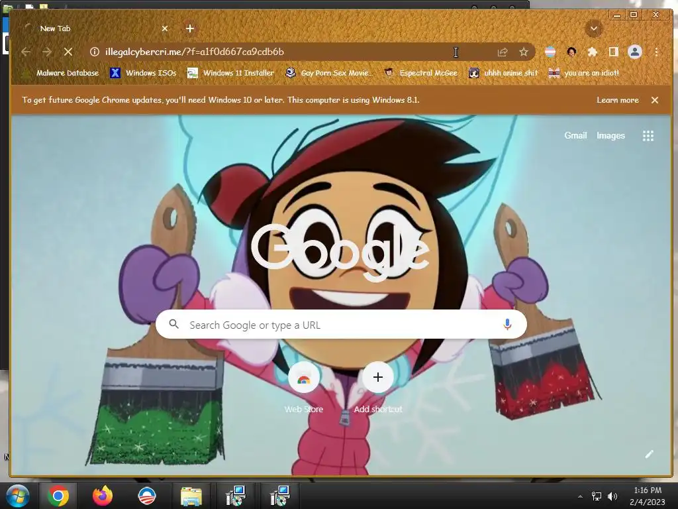Open the Extensions puzzle menu
Screen dimensions: 678x509
pos(593,52)
